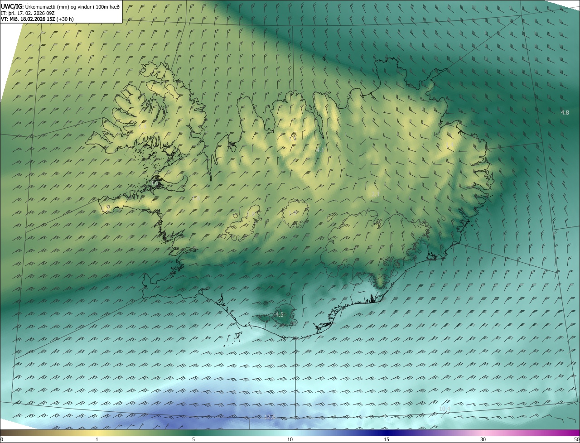Click the 4.1 value label on the map
This screenshot has width=580, height=443.
[x=320, y=150]
